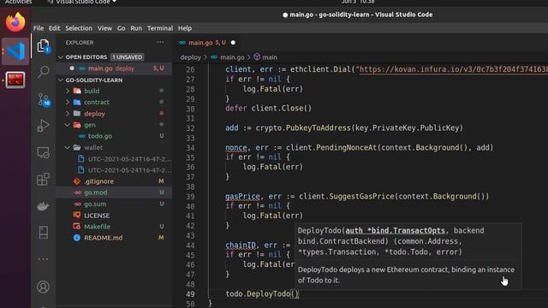Click the 1 UNSAVED badge
548x308 pixels.
(x=128, y=57)
